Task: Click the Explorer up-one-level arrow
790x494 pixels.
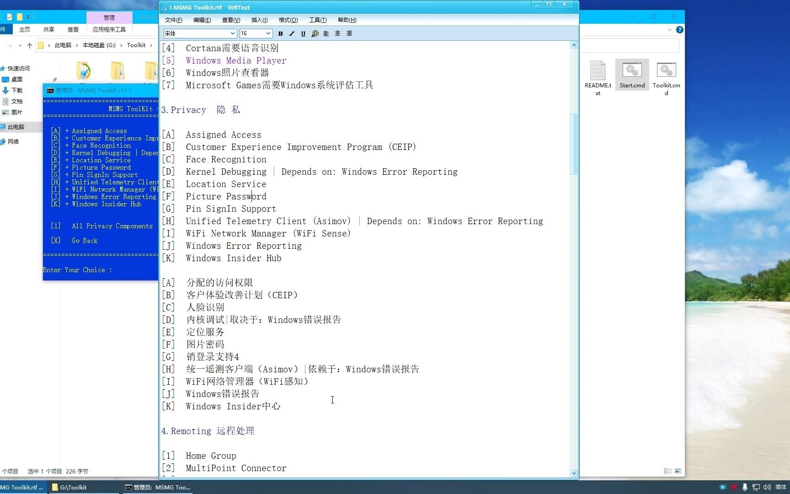Action: pos(30,45)
